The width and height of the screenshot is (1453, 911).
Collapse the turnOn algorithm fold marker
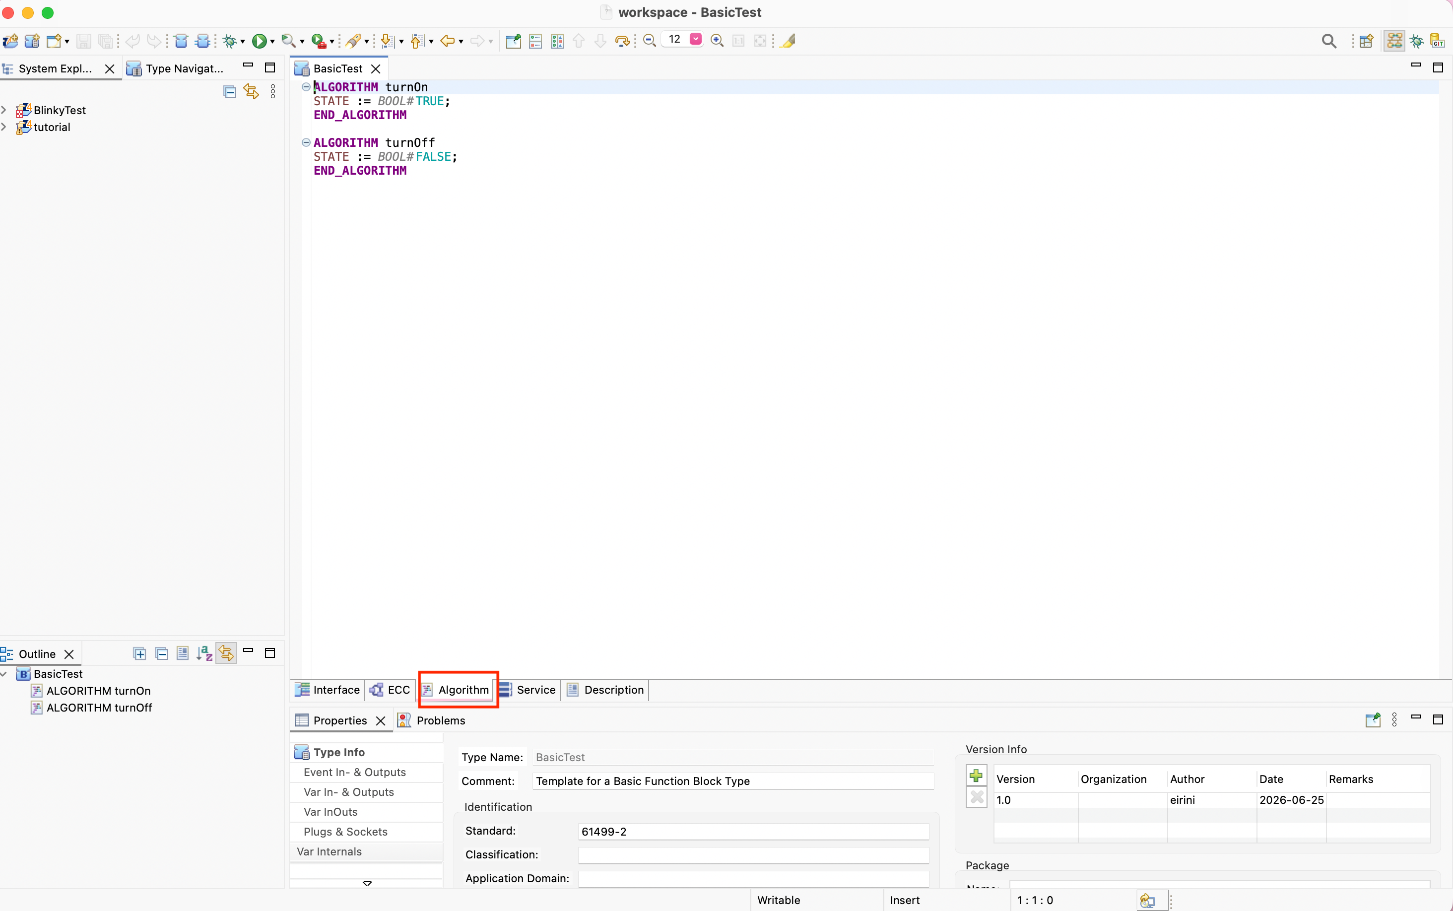click(306, 87)
